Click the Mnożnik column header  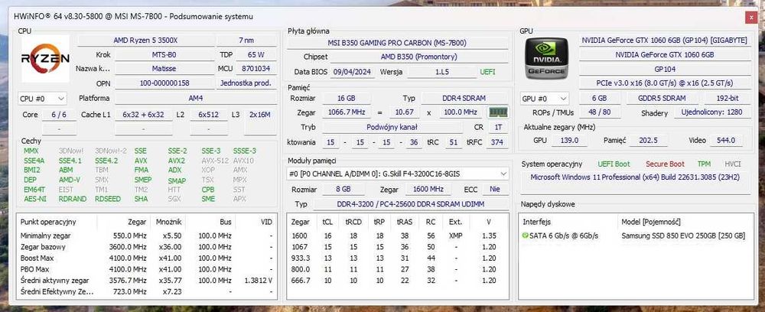168,222
